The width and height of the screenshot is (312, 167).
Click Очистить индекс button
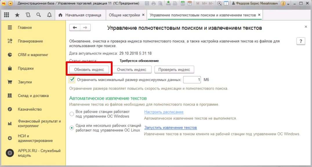click(x=132, y=70)
